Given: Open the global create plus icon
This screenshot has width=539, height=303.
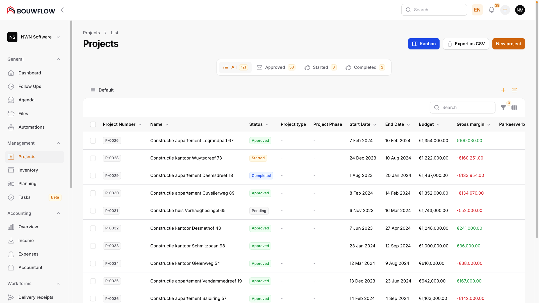Looking at the screenshot, I should pos(505,10).
